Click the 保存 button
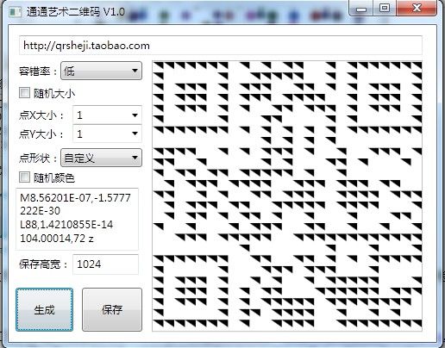 [x=112, y=309]
